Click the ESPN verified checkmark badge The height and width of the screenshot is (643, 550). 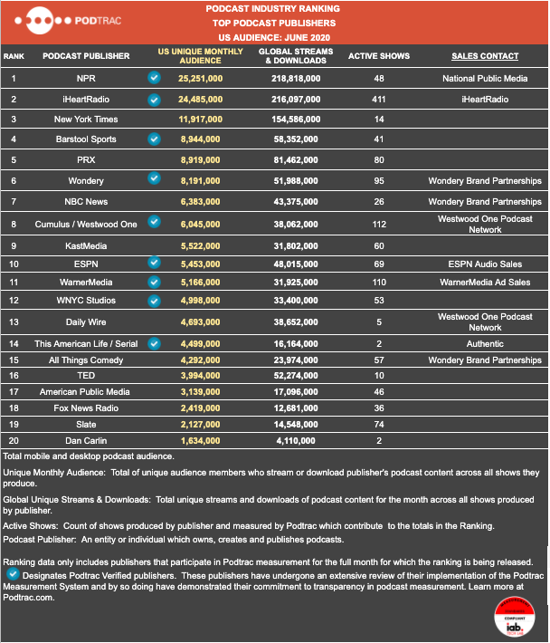coord(154,263)
